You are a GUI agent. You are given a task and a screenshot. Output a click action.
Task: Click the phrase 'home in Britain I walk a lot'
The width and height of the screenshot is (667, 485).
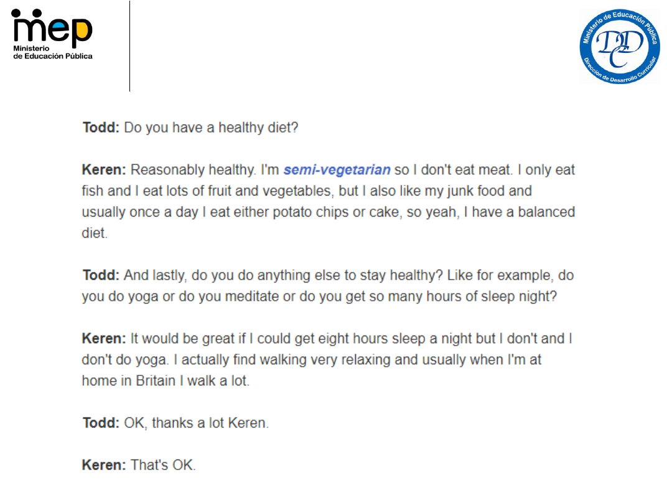pos(166,380)
